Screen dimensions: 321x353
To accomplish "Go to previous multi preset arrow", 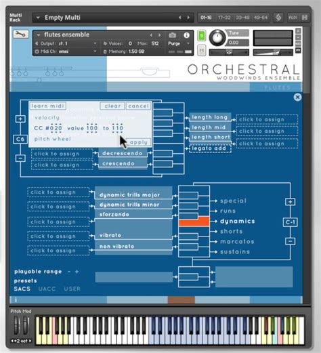I will [x=180, y=18].
